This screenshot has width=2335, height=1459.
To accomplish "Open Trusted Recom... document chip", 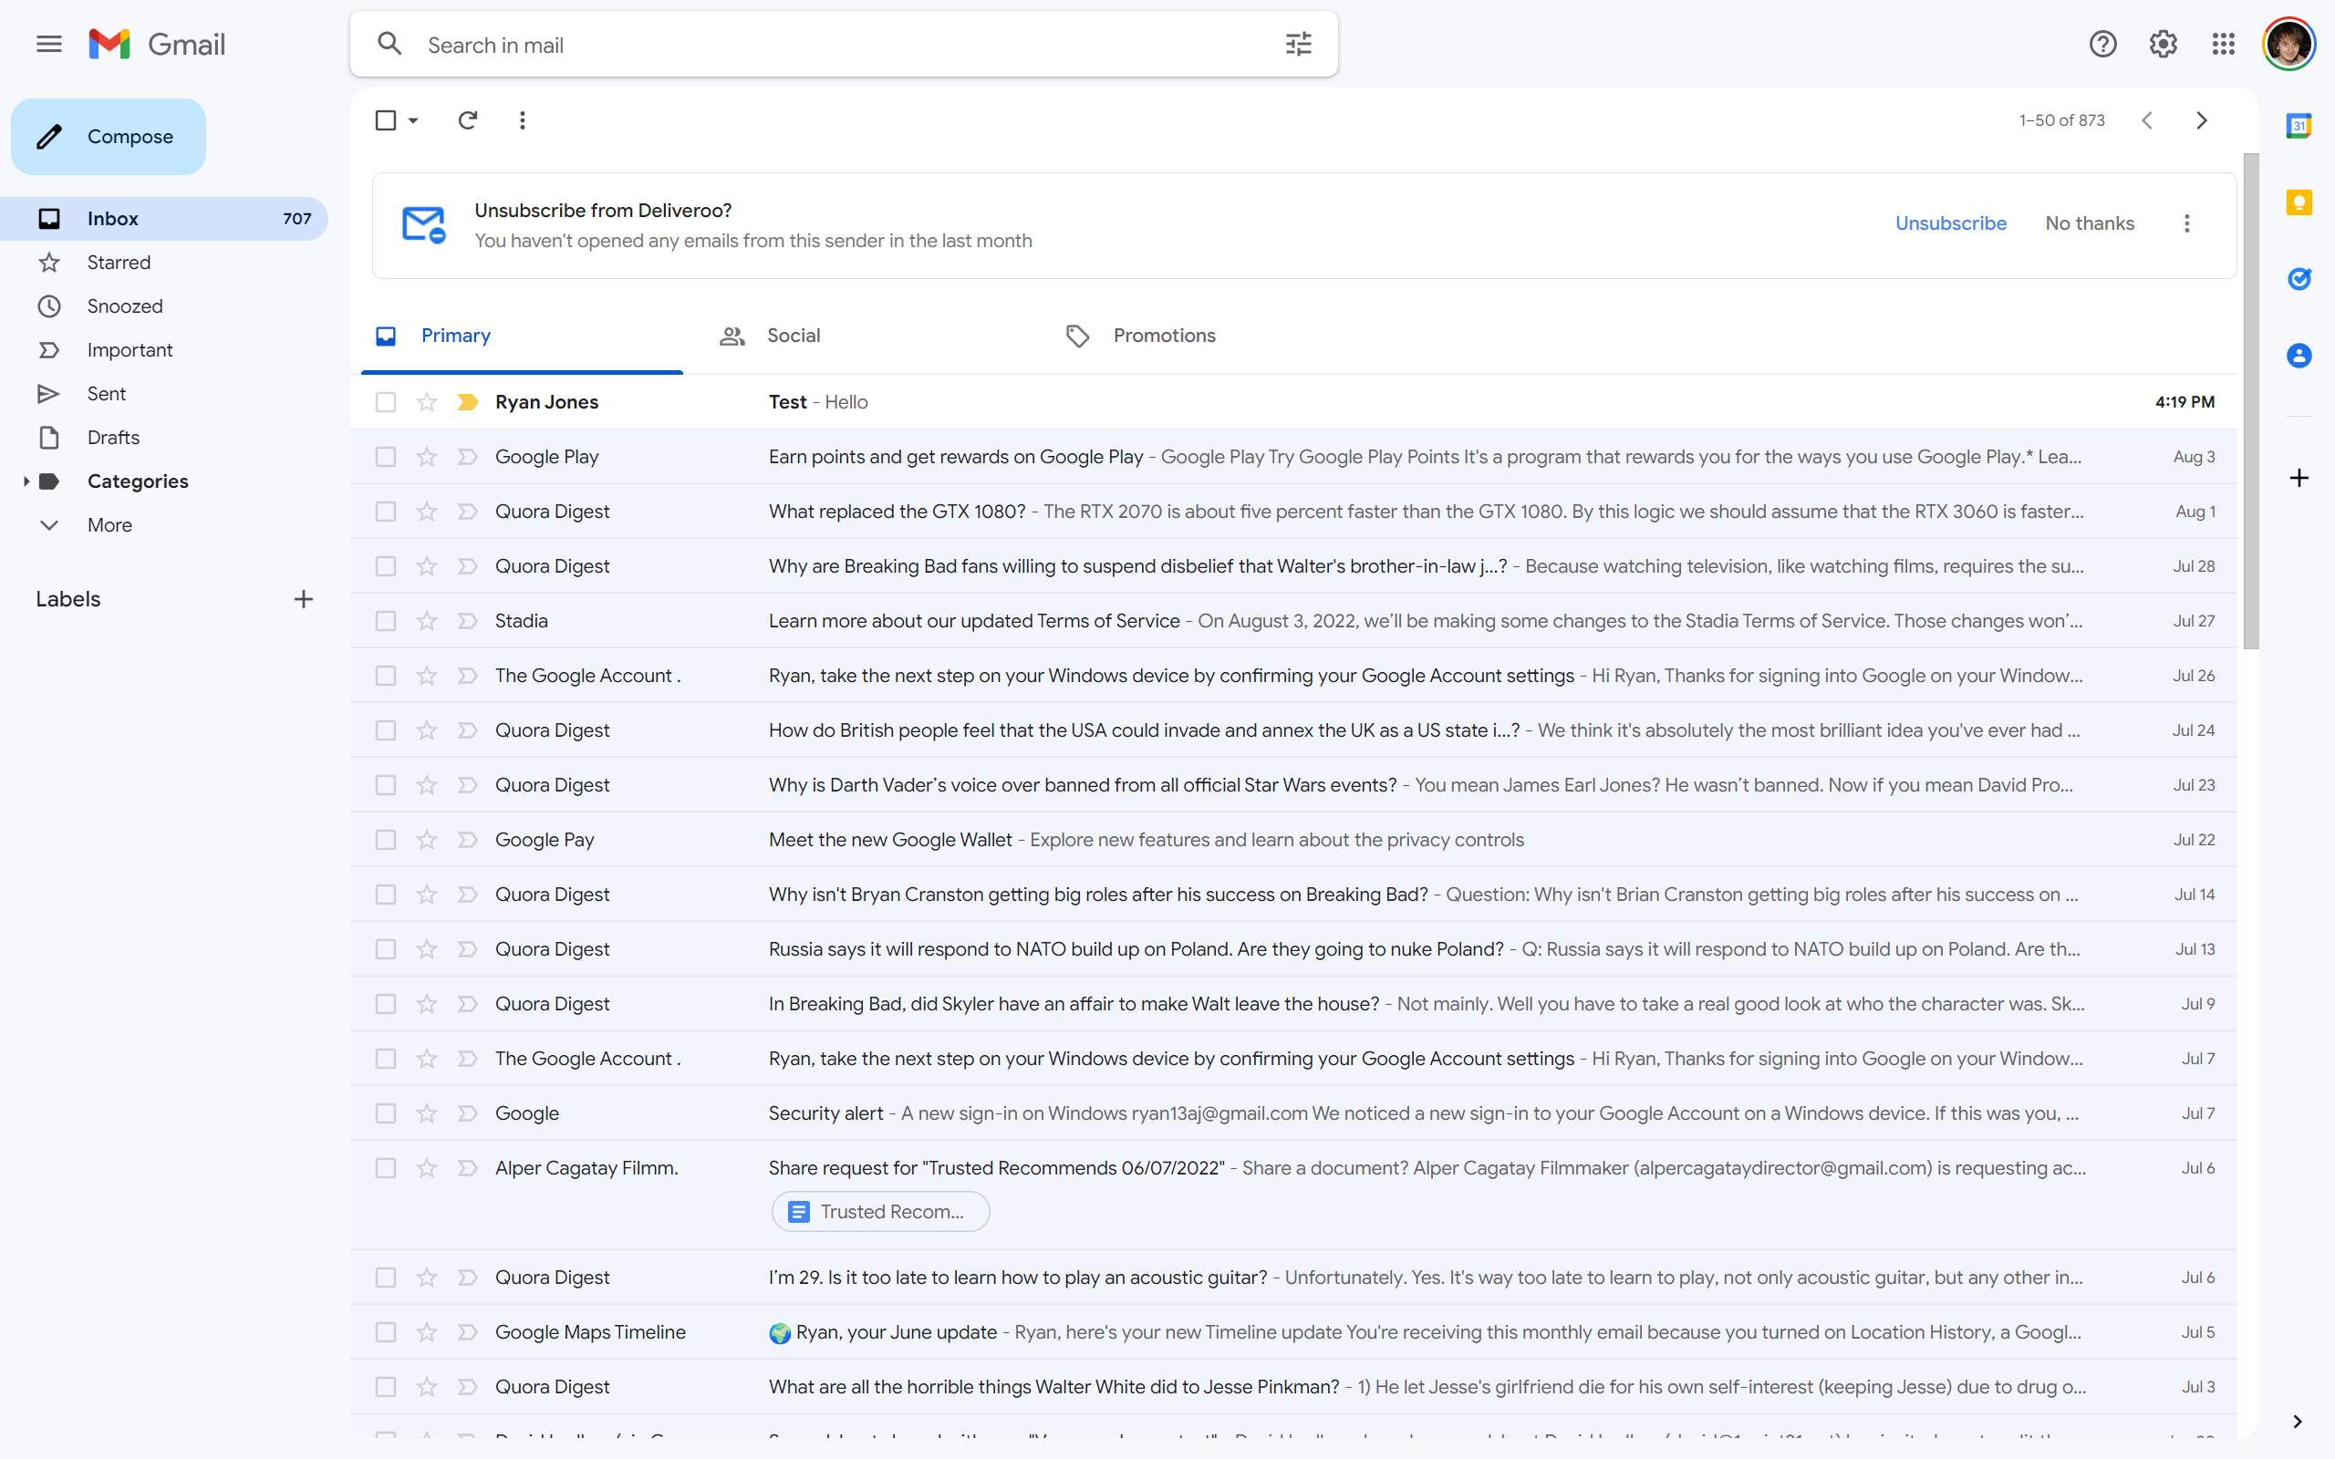I will [880, 1212].
